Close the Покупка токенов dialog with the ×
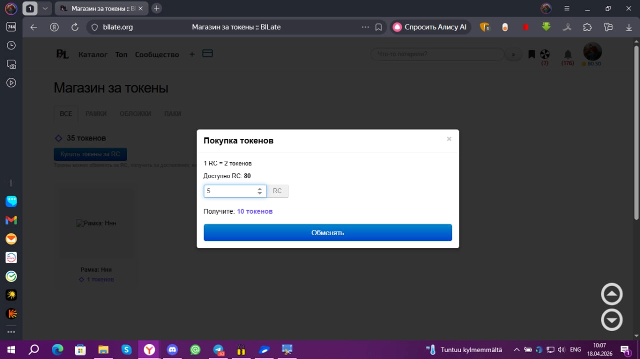 click(449, 139)
